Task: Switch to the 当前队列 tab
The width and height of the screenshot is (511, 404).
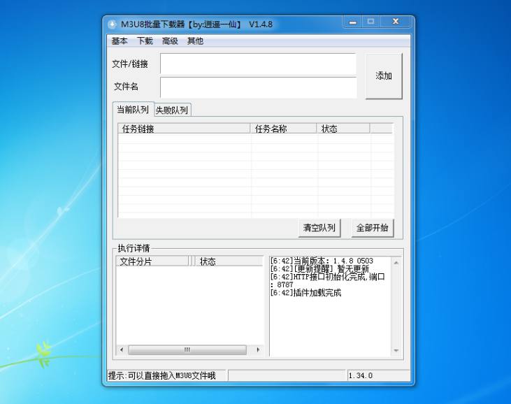Action: pos(133,110)
